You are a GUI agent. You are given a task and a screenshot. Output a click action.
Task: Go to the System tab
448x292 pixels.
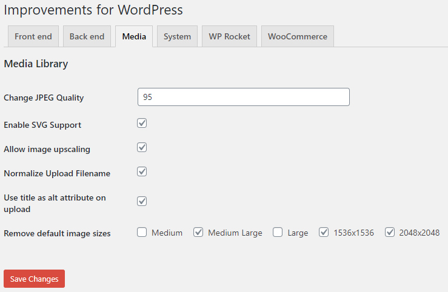(177, 36)
